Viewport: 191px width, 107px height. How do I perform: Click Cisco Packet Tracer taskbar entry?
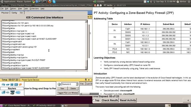coord(18,106)
